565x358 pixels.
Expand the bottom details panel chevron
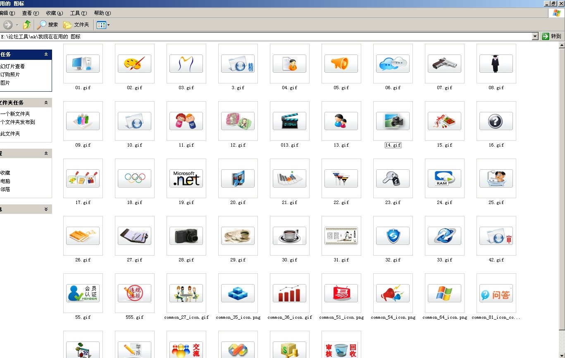pyautogui.click(x=46, y=209)
